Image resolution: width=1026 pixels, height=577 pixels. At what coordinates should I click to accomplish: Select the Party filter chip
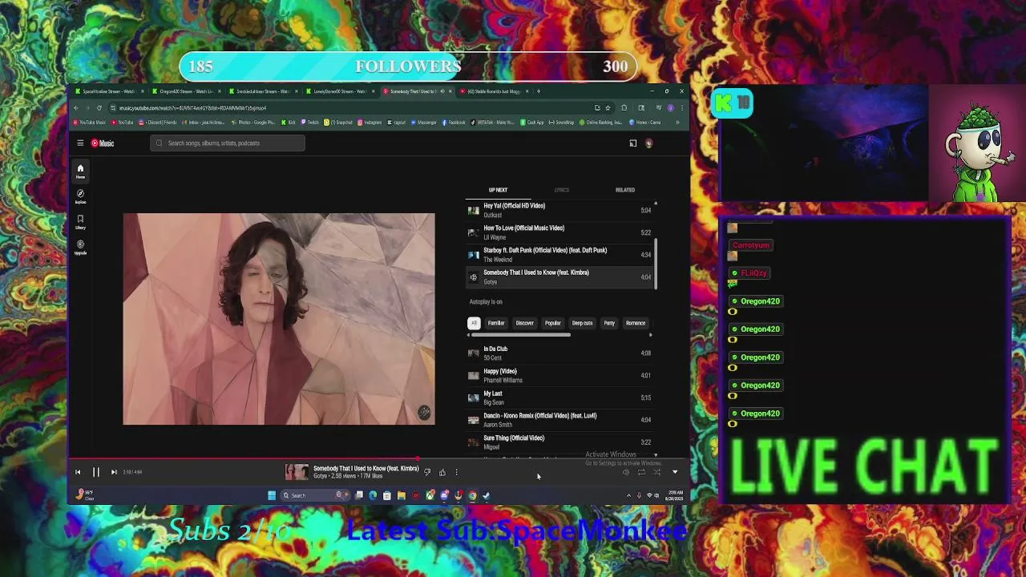pyautogui.click(x=609, y=323)
